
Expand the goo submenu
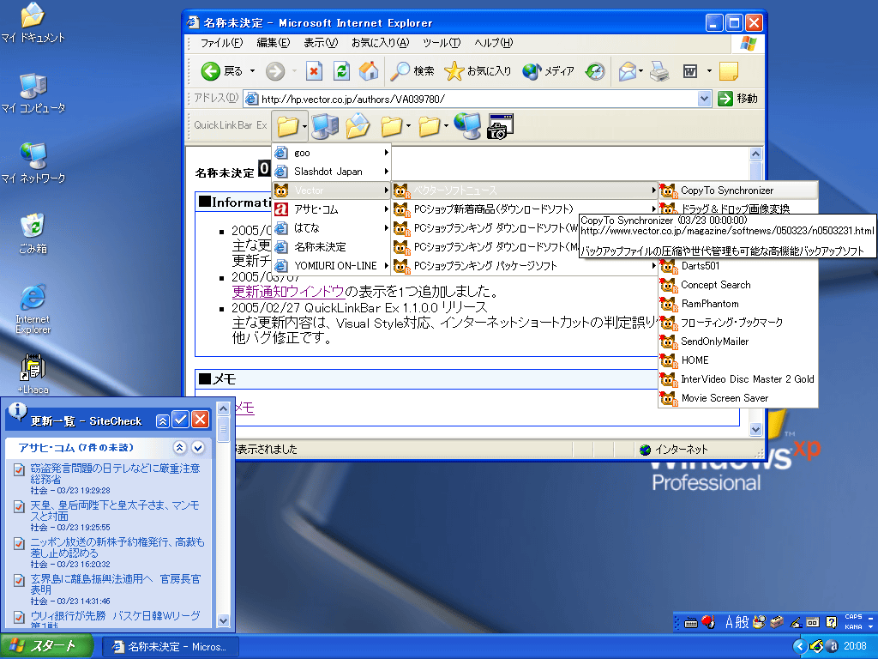tap(332, 153)
